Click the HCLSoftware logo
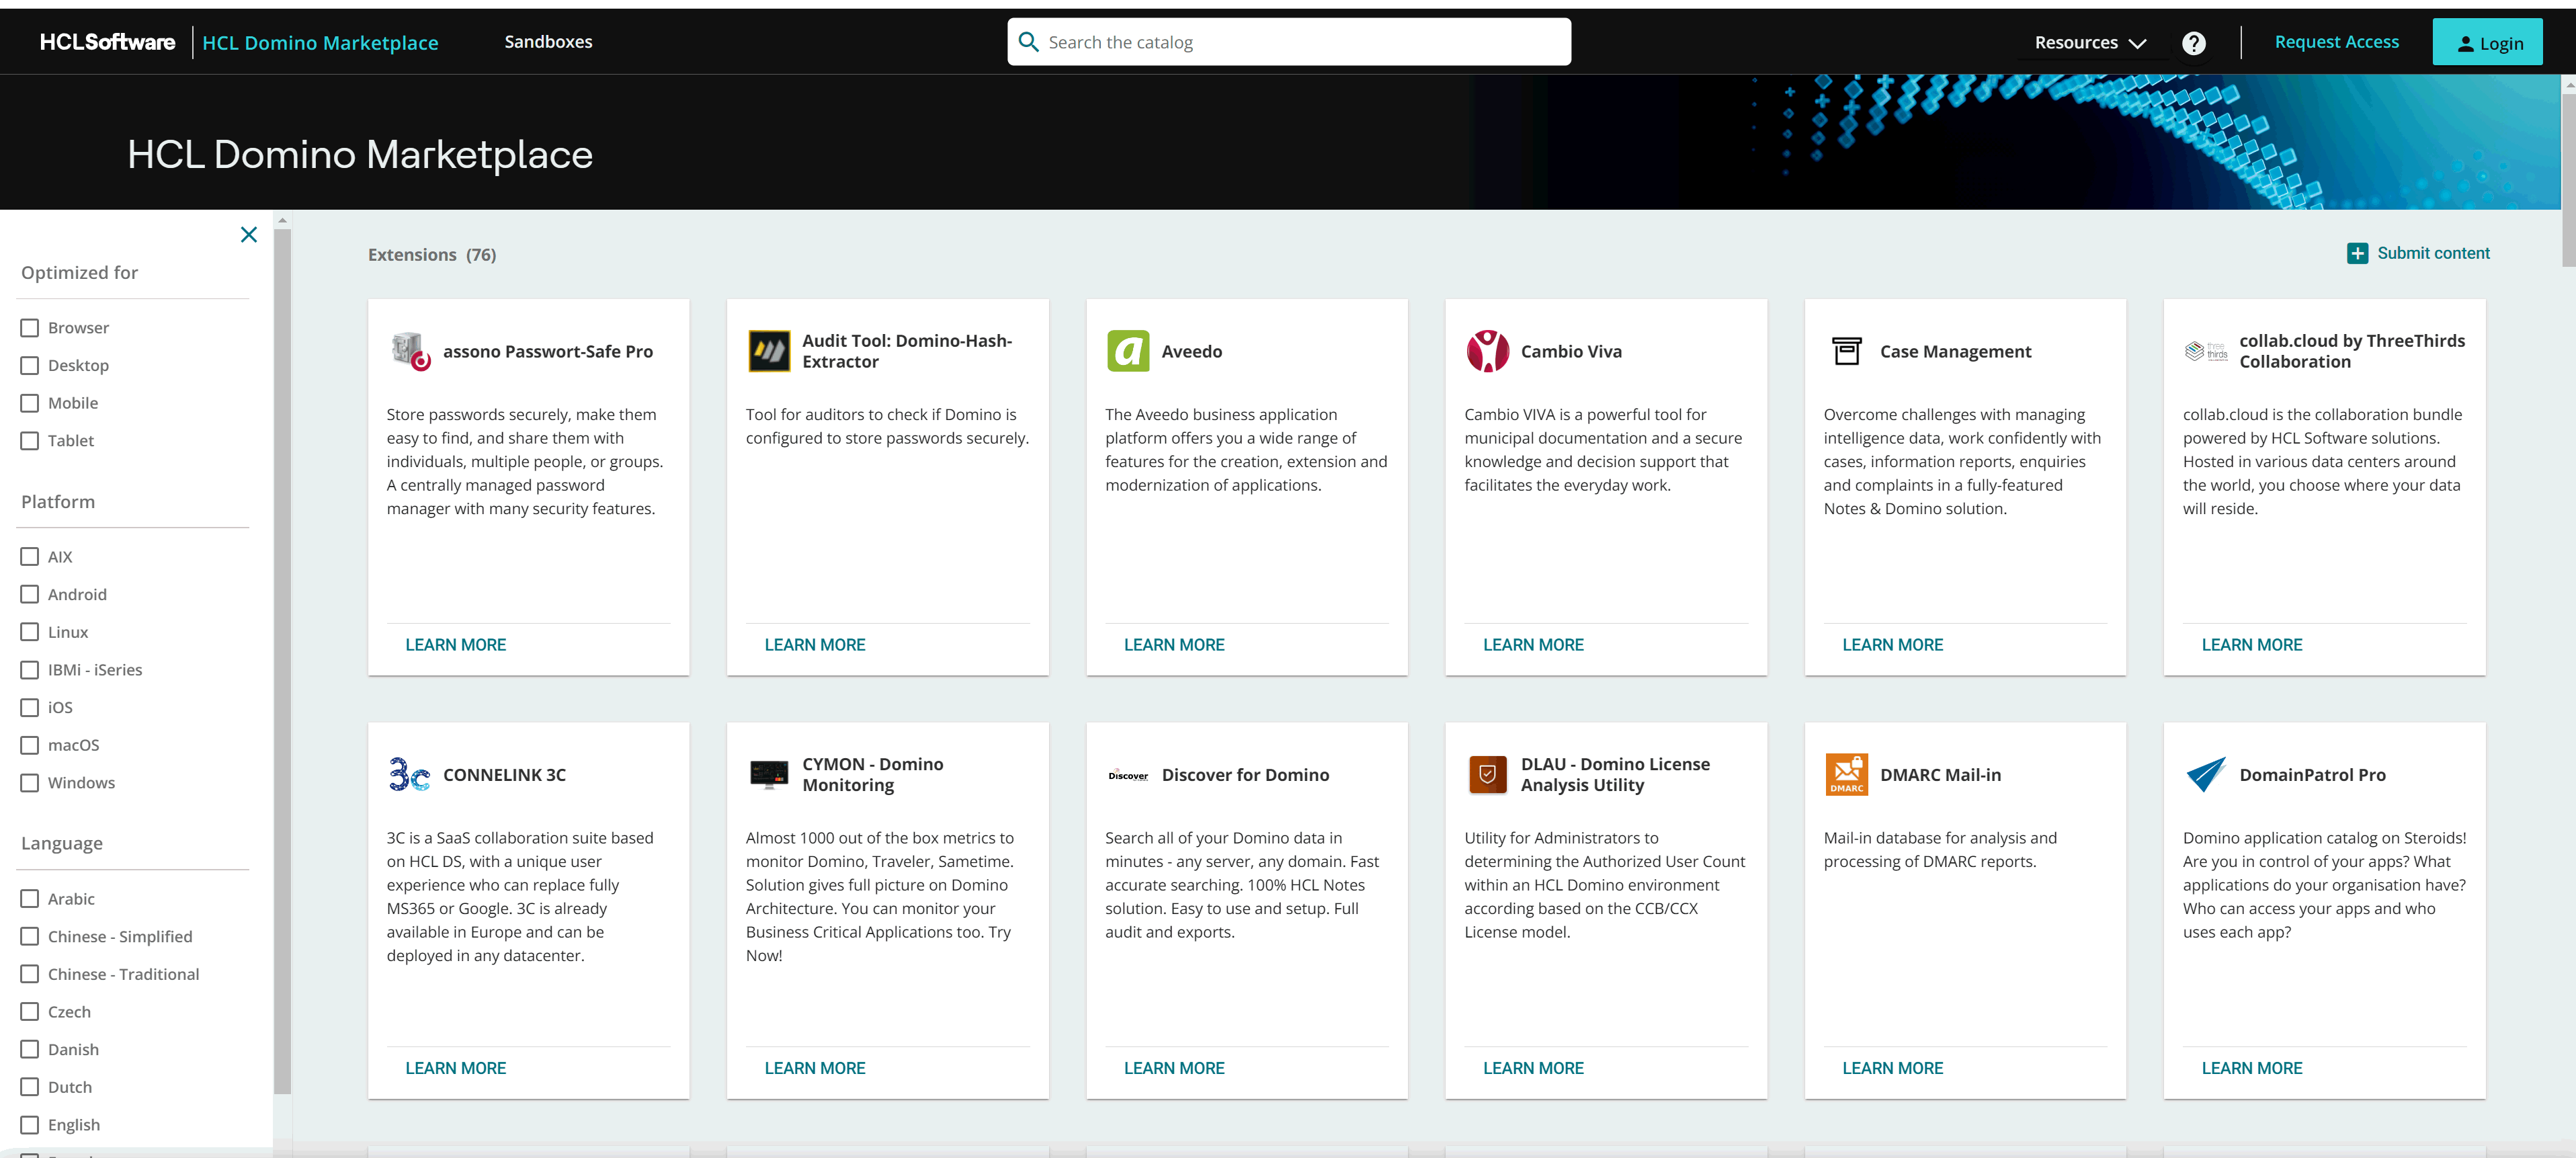Image resolution: width=2576 pixels, height=1158 pixels. (107, 42)
